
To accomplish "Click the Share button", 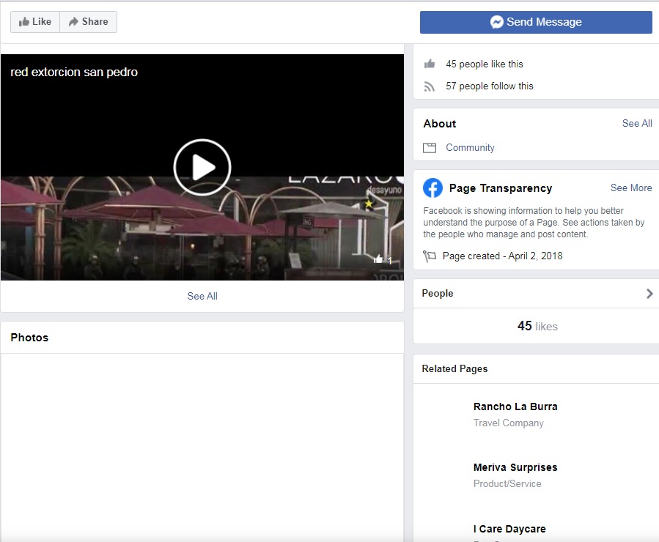I will click(x=88, y=22).
